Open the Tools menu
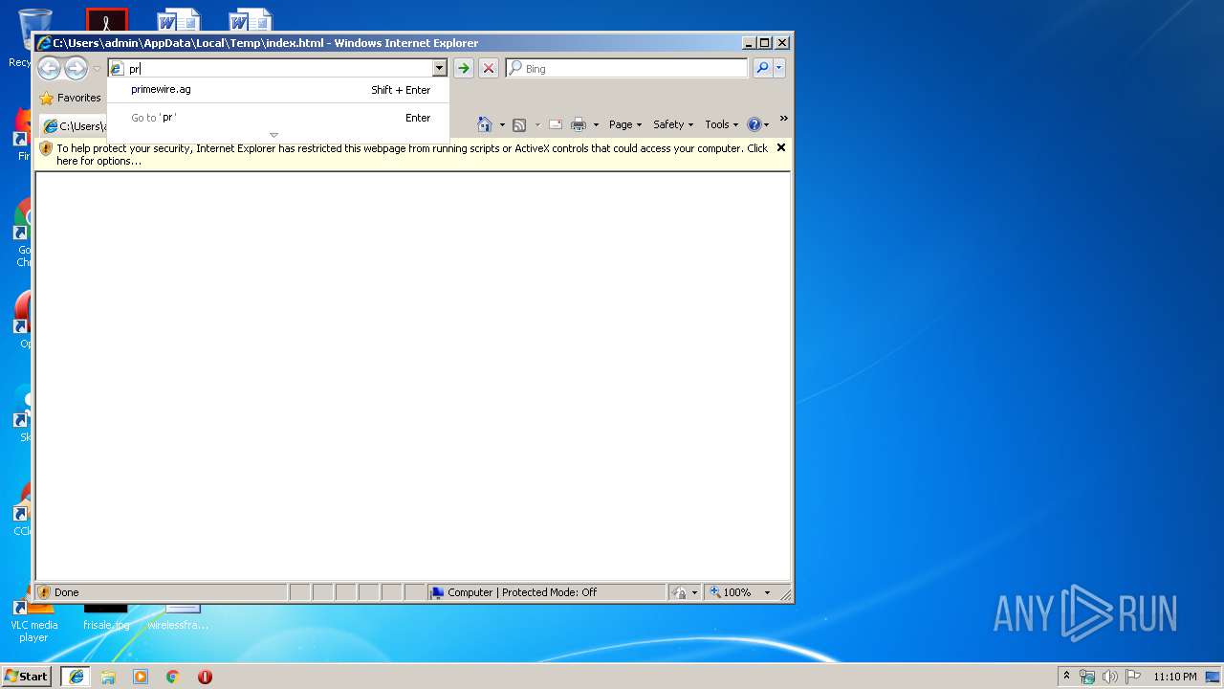This screenshot has width=1224, height=689. pos(721,124)
